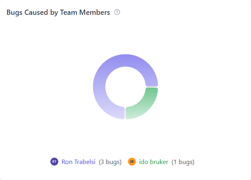Click the "(3 bugs)" count label
Viewport: 251px width, 180px height.
click(x=110, y=162)
